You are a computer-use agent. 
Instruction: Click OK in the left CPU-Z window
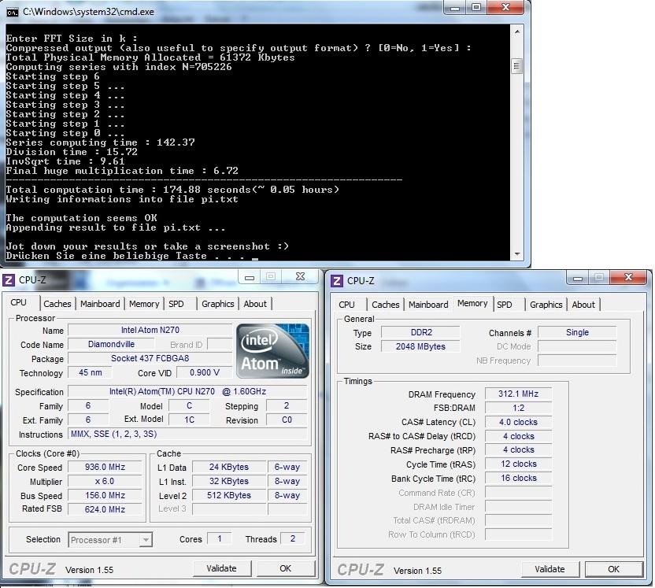click(285, 568)
